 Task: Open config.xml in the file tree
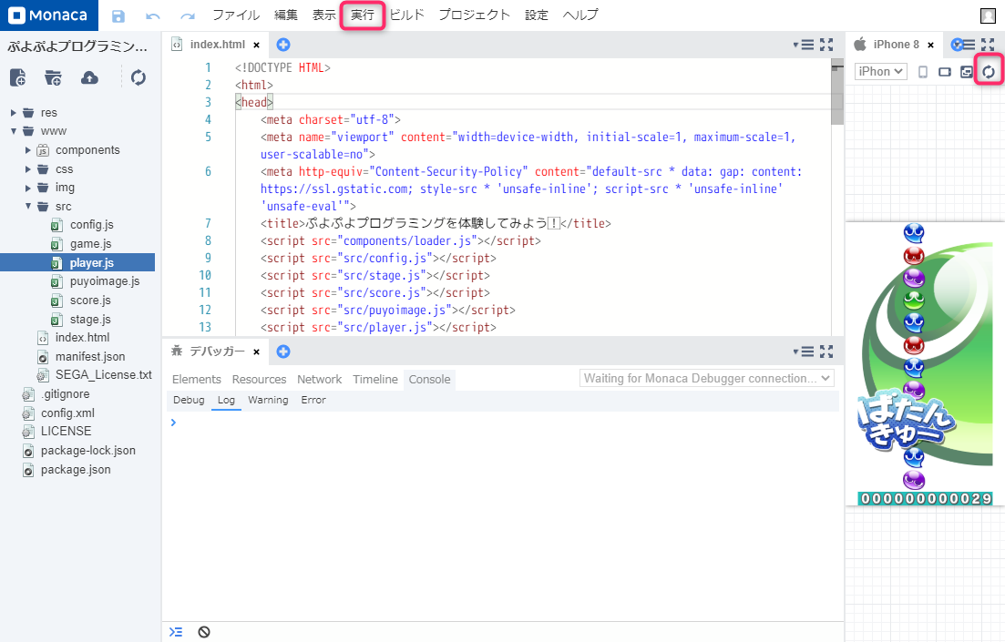tap(67, 413)
